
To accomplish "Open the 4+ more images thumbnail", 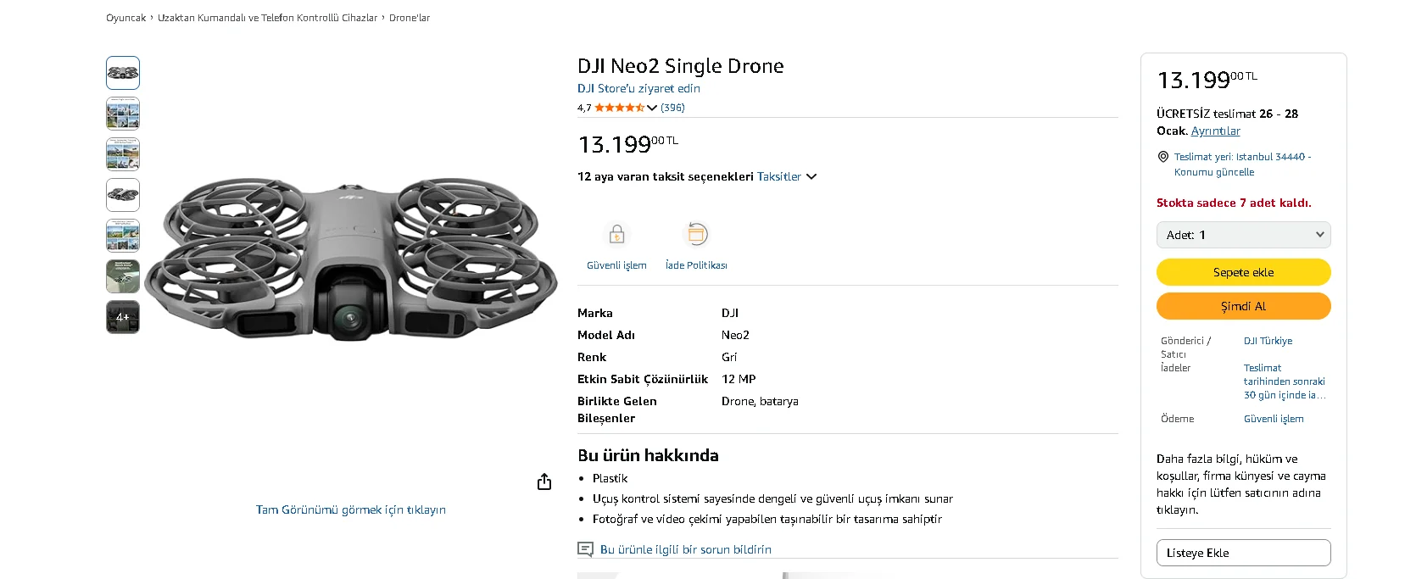I will [x=123, y=317].
